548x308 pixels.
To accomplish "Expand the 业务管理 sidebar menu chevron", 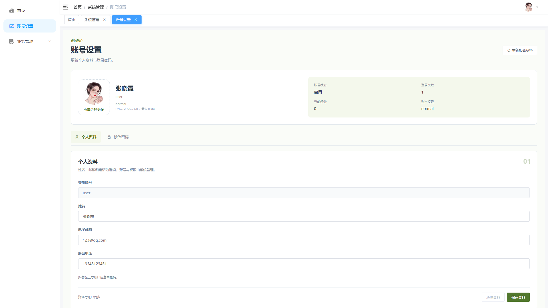I will pyautogui.click(x=49, y=41).
